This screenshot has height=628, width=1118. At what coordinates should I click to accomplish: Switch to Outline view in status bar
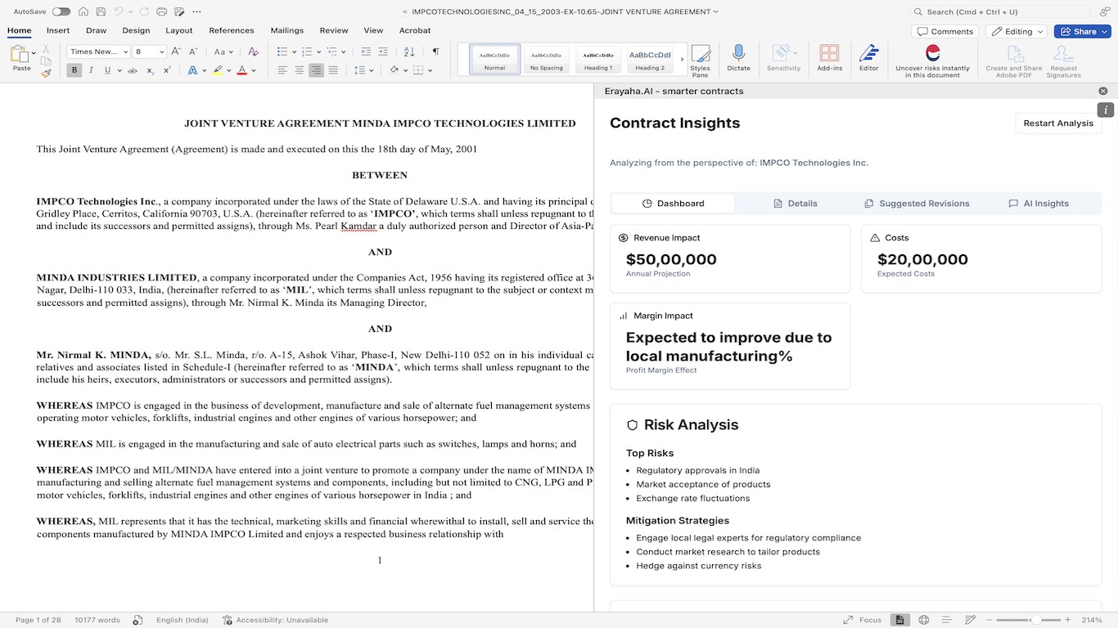click(x=947, y=620)
